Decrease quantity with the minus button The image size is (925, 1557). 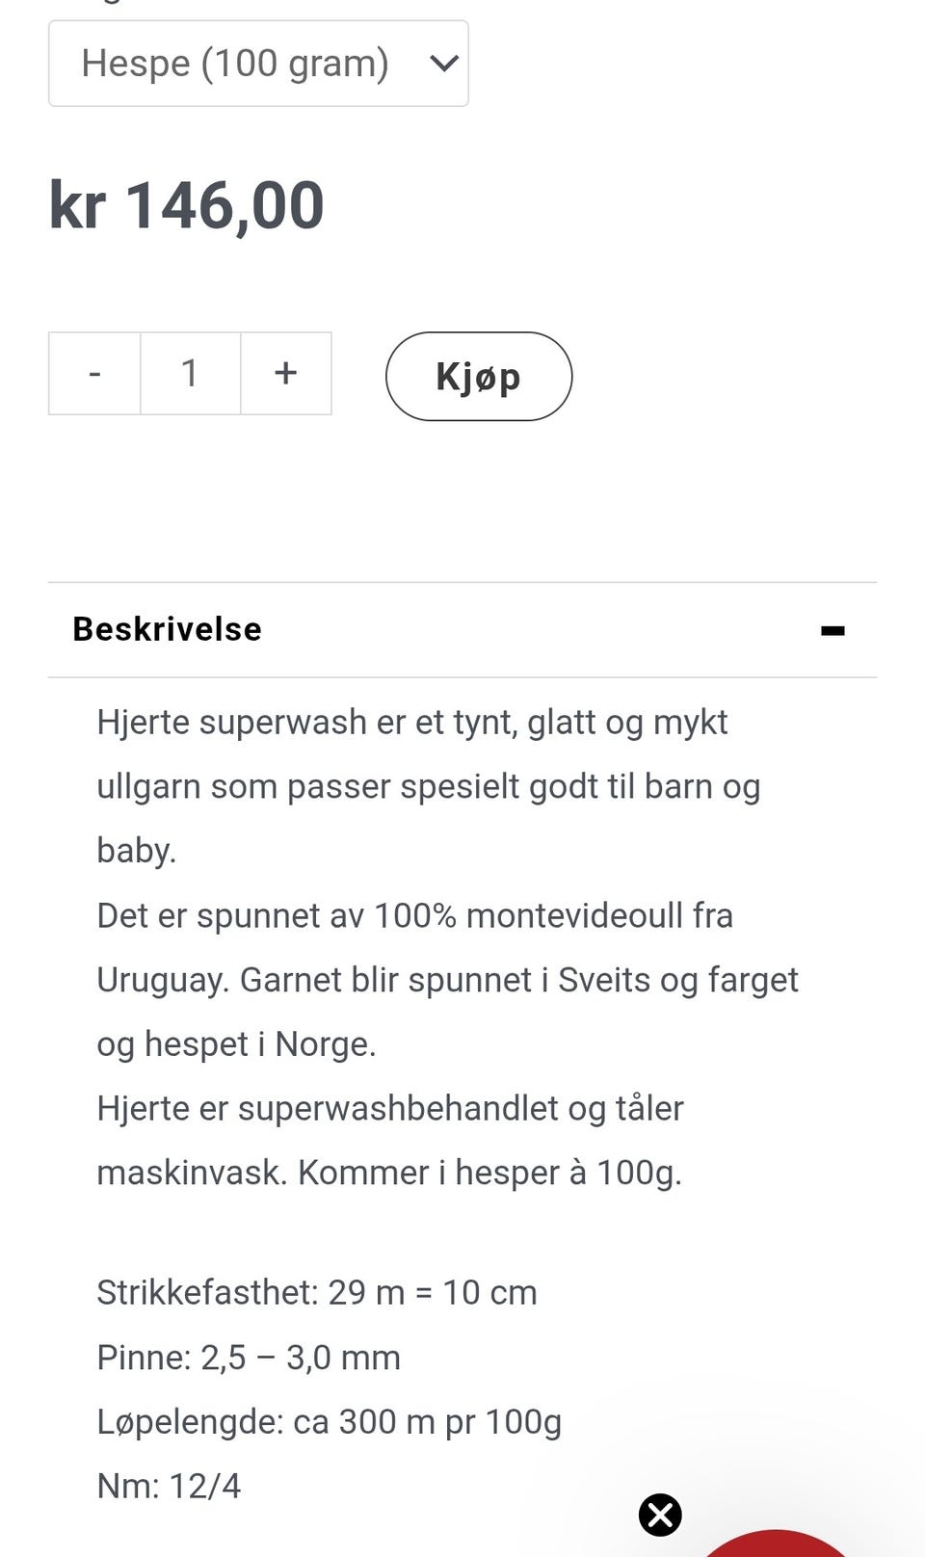tap(94, 374)
